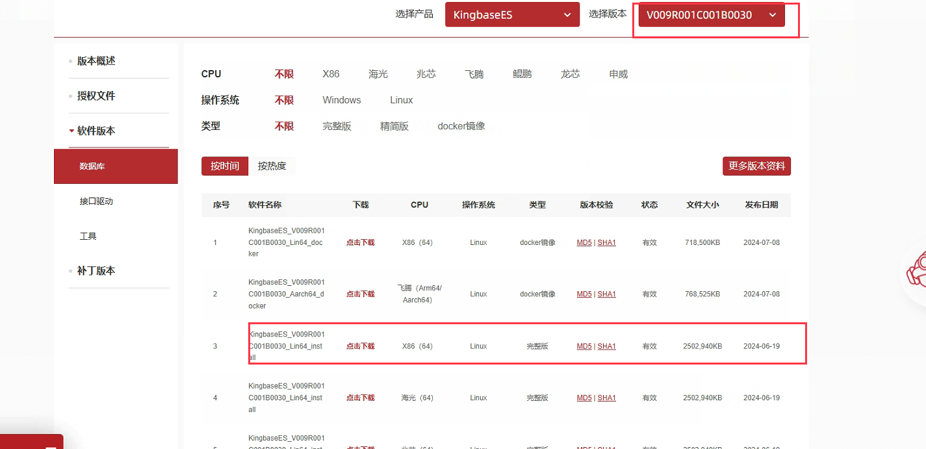This screenshot has width=926, height=449.
Task: Filter CPU by 鲲鹏
Action: 522,74
